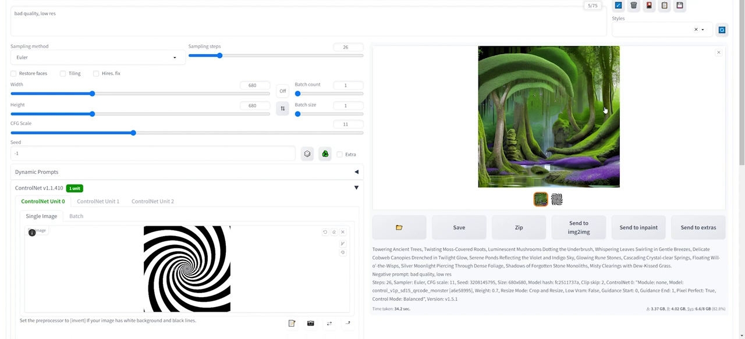Click the Width number field
Viewport: 745px width, 339px height.
[x=255, y=85]
